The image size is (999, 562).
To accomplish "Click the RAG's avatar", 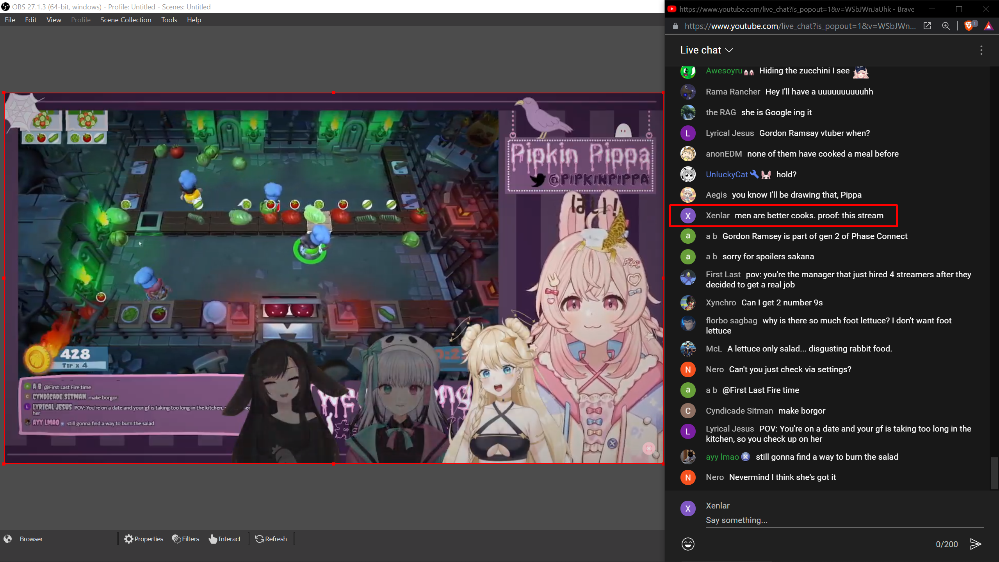I will (x=688, y=112).
